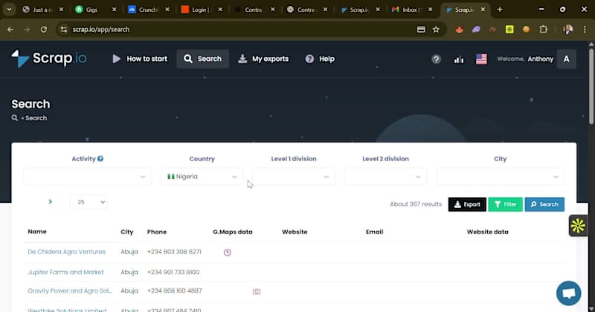Open a new browser tab
The width and height of the screenshot is (595, 312).
500,10
